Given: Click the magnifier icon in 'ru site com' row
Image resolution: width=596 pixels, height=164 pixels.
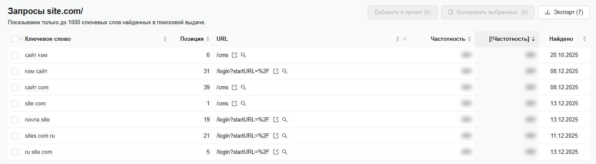Looking at the screenshot, I should point(285,152).
